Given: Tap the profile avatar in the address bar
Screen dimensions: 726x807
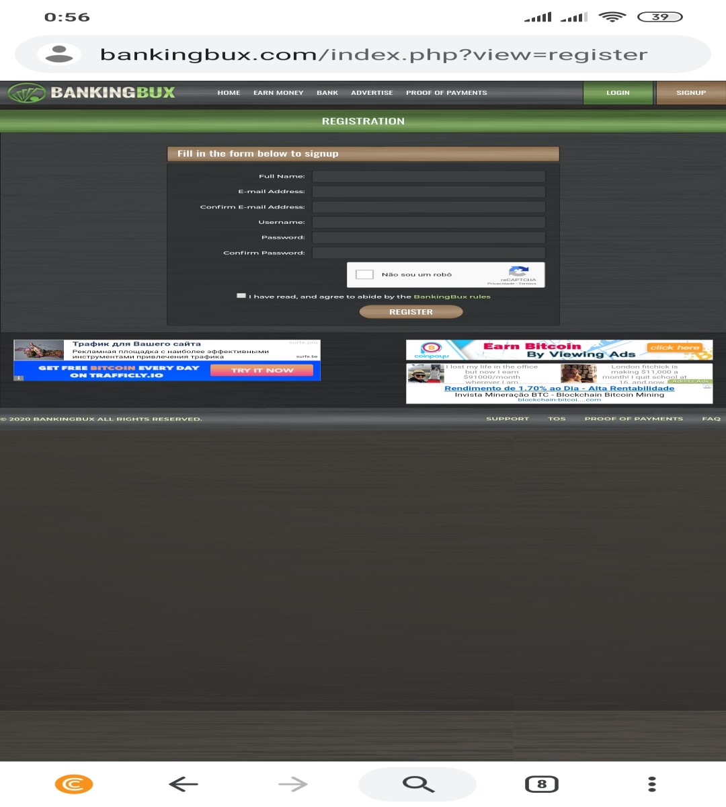Looking at the screenshot, I should pos(59,54).
